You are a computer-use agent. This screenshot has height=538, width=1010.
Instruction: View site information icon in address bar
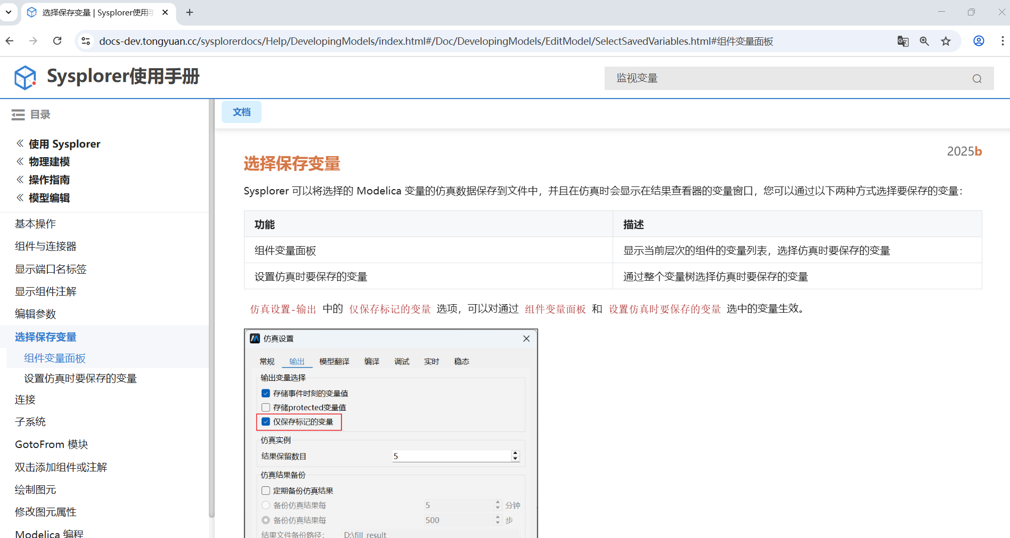(x=86, y=41)
